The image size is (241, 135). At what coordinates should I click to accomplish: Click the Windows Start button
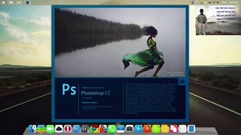pyautogui.click(x=3, y=3)
